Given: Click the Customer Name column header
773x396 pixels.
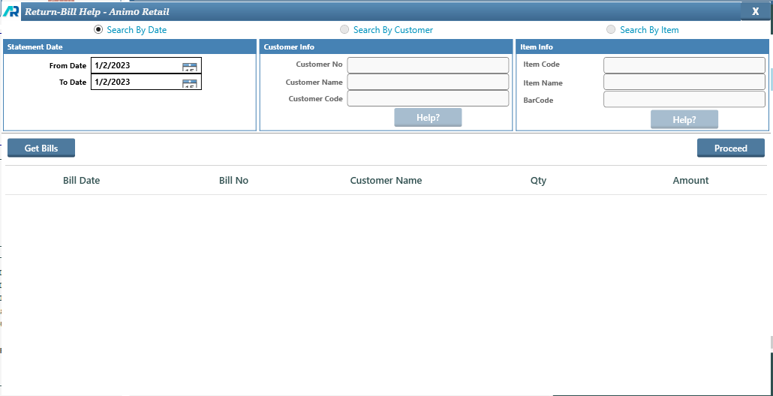Looking at the screenshot, I should click(x=386, y=180).
